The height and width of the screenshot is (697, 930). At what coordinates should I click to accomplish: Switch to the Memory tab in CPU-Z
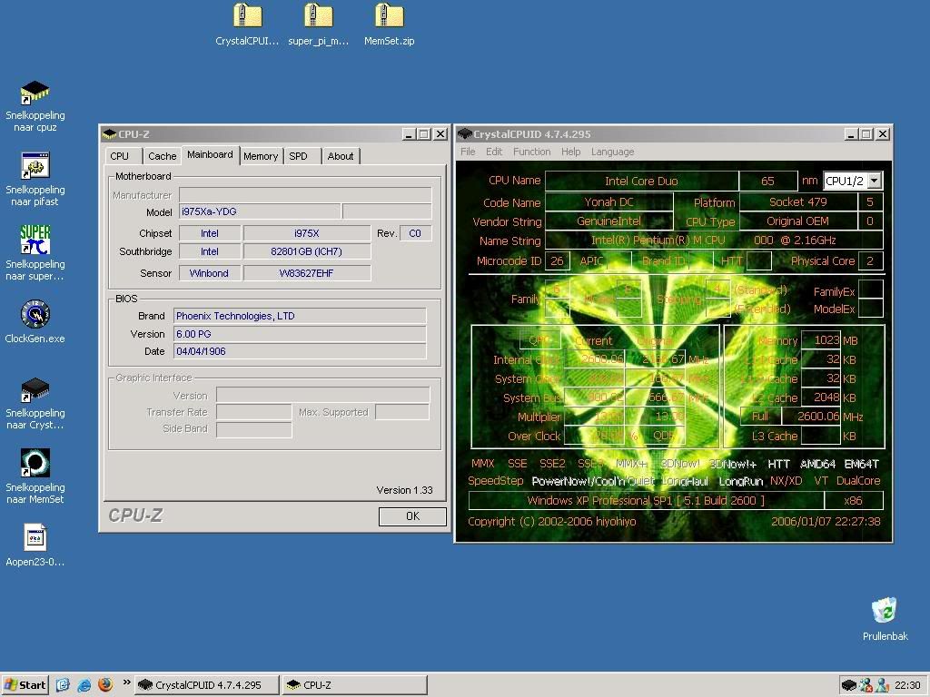point(261,156)
